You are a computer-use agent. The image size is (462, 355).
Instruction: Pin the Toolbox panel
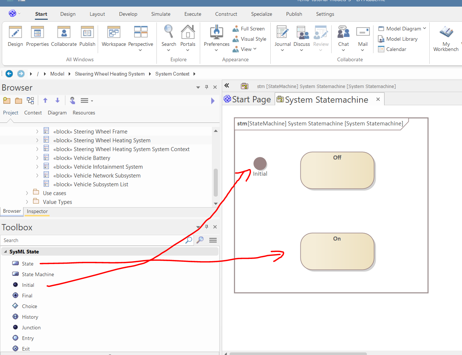coord(206,227)
